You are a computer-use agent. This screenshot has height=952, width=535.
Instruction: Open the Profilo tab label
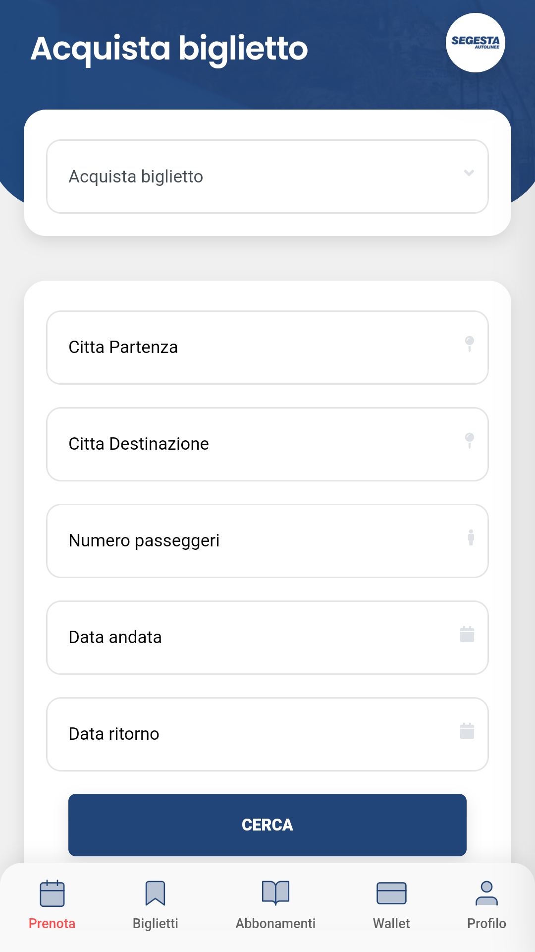[x=486, y=923]
